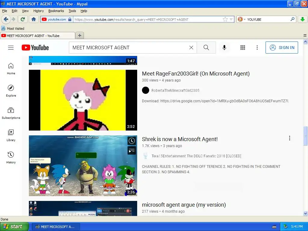Open the URL history dropdown arrow
Image resolution: width=308 pixels, height=231 pixels.
point(231,19)
